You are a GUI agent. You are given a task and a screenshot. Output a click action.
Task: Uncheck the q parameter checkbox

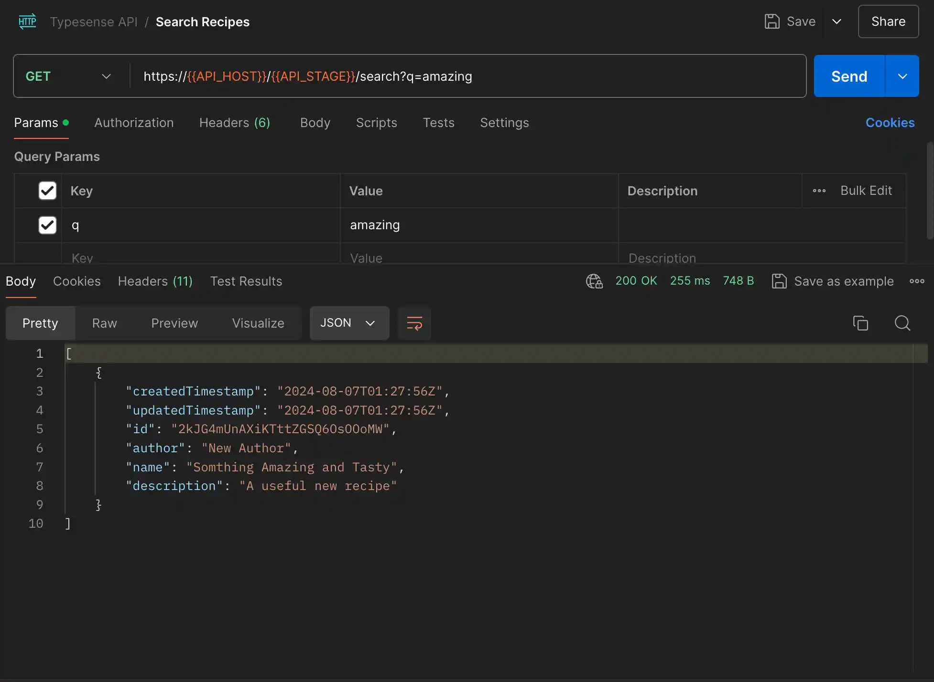pyautogui.click(x=47, y=225)
